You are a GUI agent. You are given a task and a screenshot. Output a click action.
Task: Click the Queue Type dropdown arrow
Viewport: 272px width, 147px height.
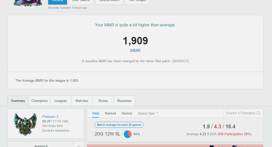click(x=157, y=113)
